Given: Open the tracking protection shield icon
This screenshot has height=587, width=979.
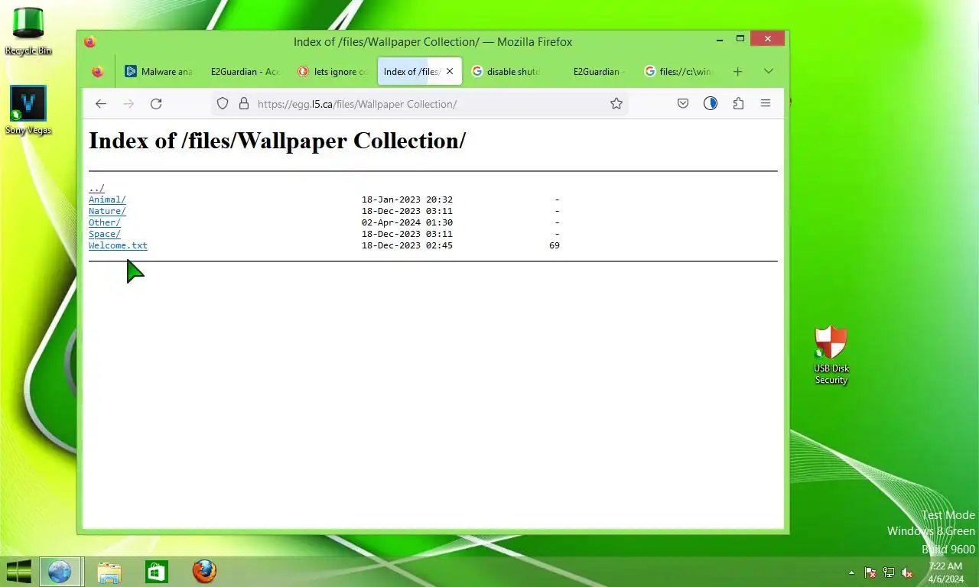Looking at the screenshot, I should pyautogui.click(x=223, y=104).
